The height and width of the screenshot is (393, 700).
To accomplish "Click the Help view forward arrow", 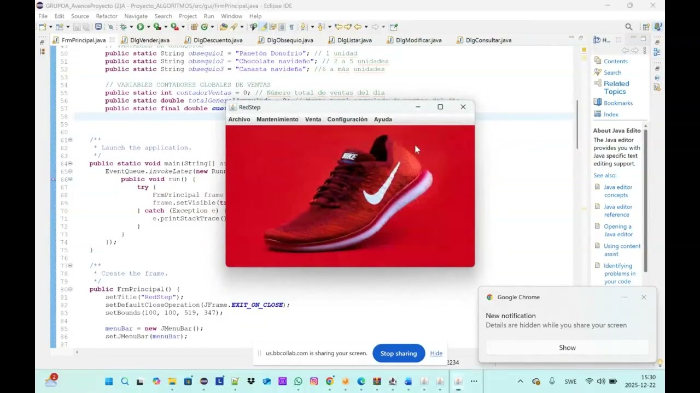I will tap(635, 50).
